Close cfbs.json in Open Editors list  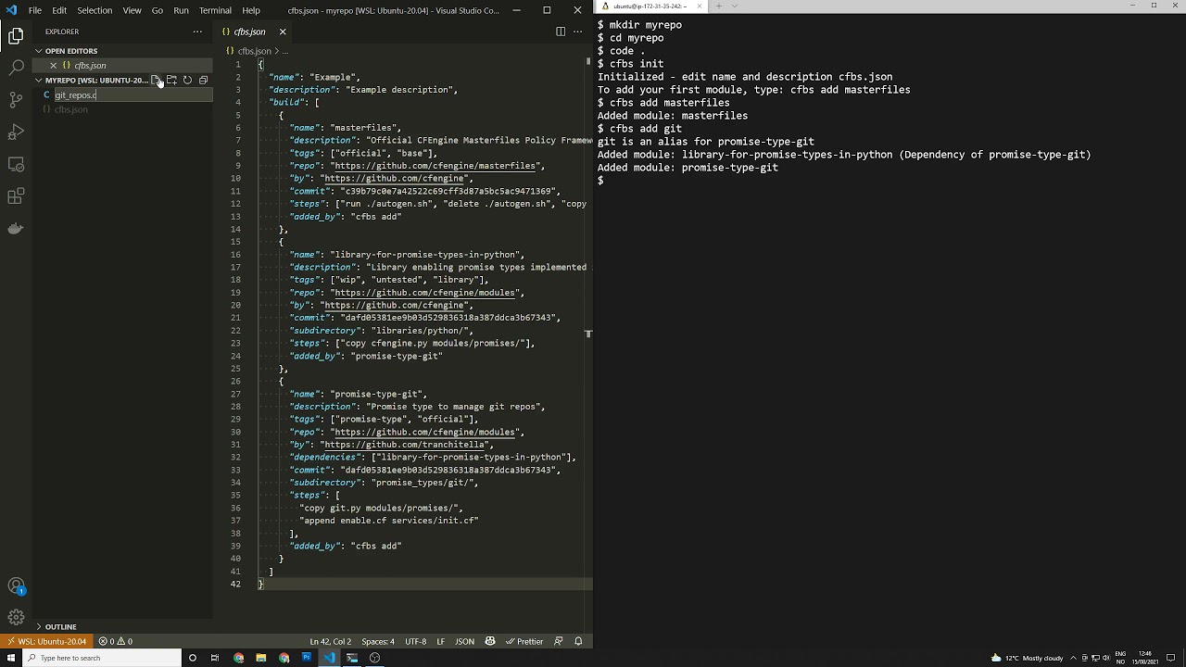coord(53,66)
